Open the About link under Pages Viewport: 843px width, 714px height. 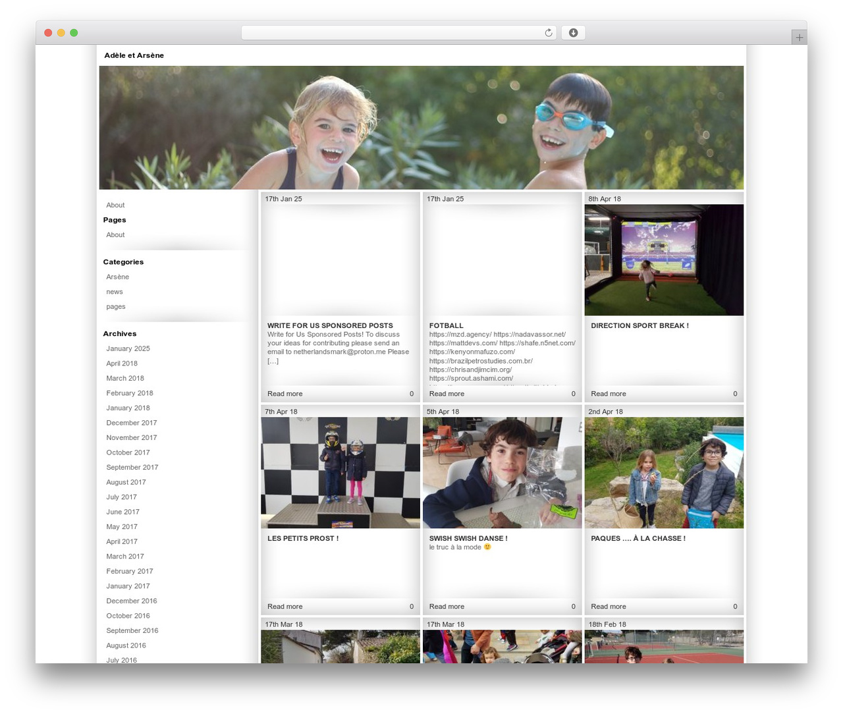point(115,234)
